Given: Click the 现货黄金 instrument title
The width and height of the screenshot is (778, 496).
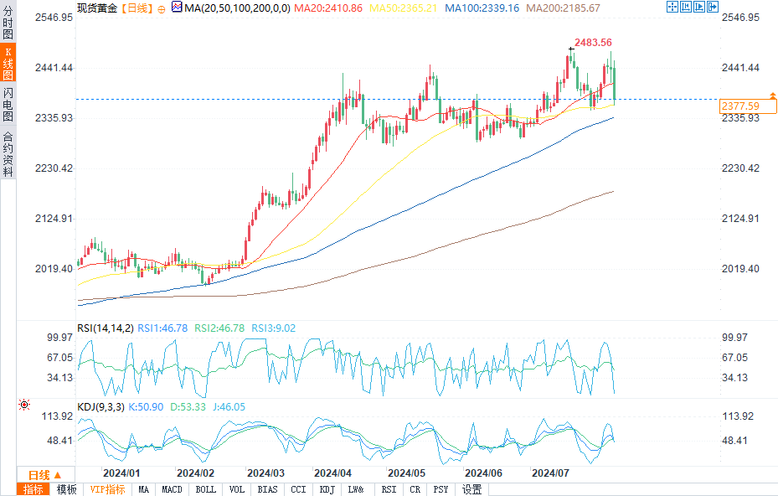Looking at the screenshot, I should click(x=97, y=8).
